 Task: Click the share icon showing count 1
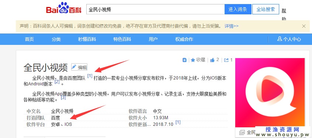tap(226, 60)
